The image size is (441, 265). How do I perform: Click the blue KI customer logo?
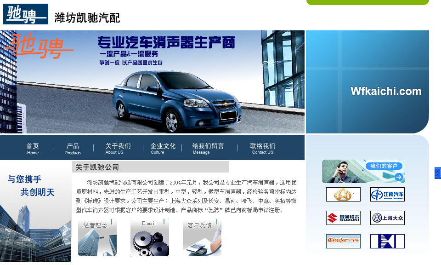click(x=387, y=241)
